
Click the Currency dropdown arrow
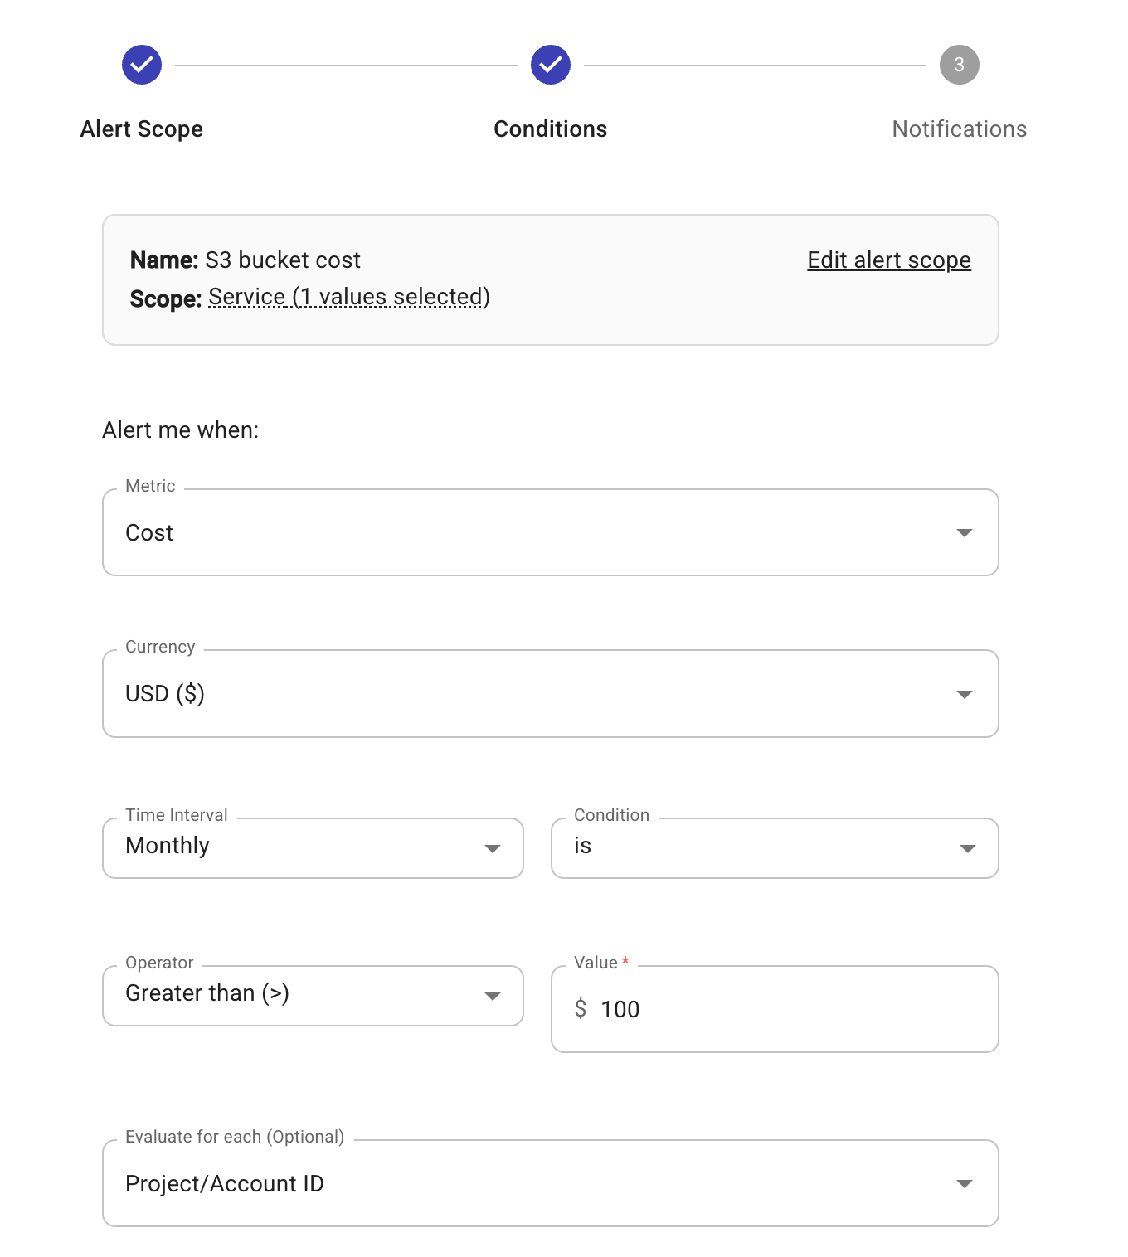click(965, 693)
